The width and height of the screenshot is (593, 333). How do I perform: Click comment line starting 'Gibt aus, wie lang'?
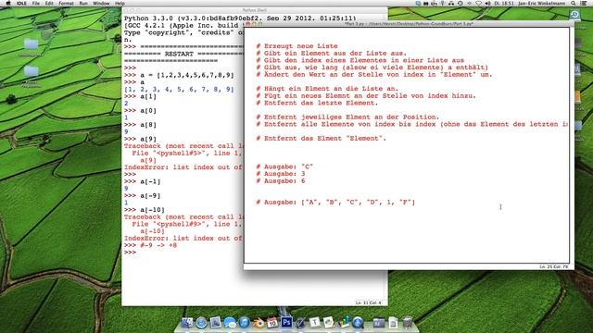point(372,68)
